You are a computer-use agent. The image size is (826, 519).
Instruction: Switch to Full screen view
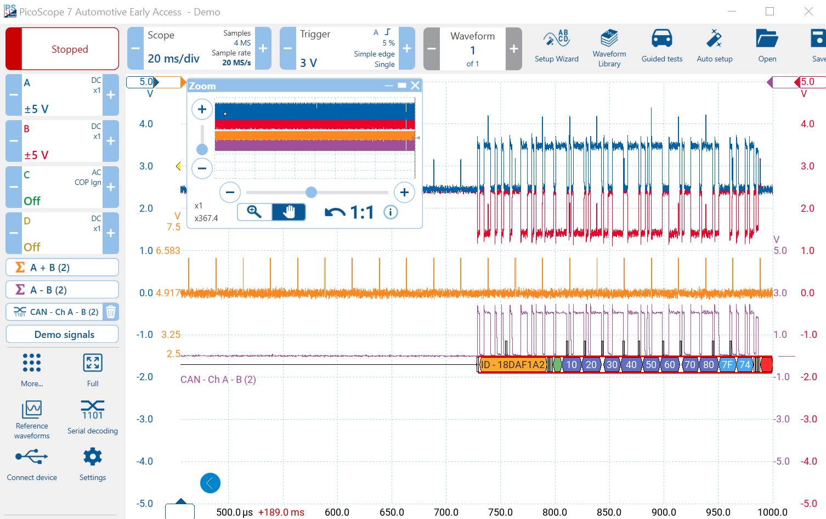[x=93, y=370]
